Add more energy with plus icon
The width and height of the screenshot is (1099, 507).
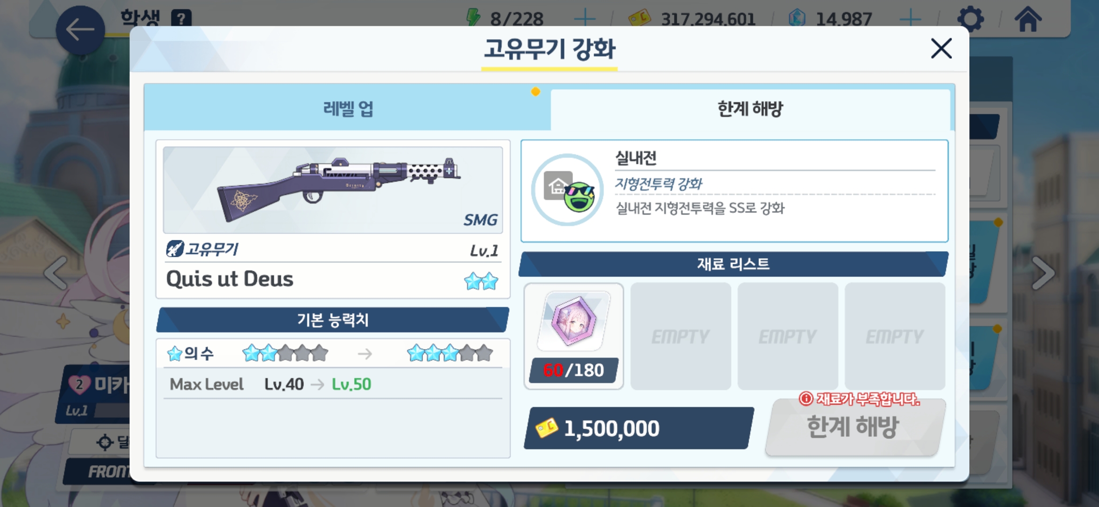coord(585,19)
